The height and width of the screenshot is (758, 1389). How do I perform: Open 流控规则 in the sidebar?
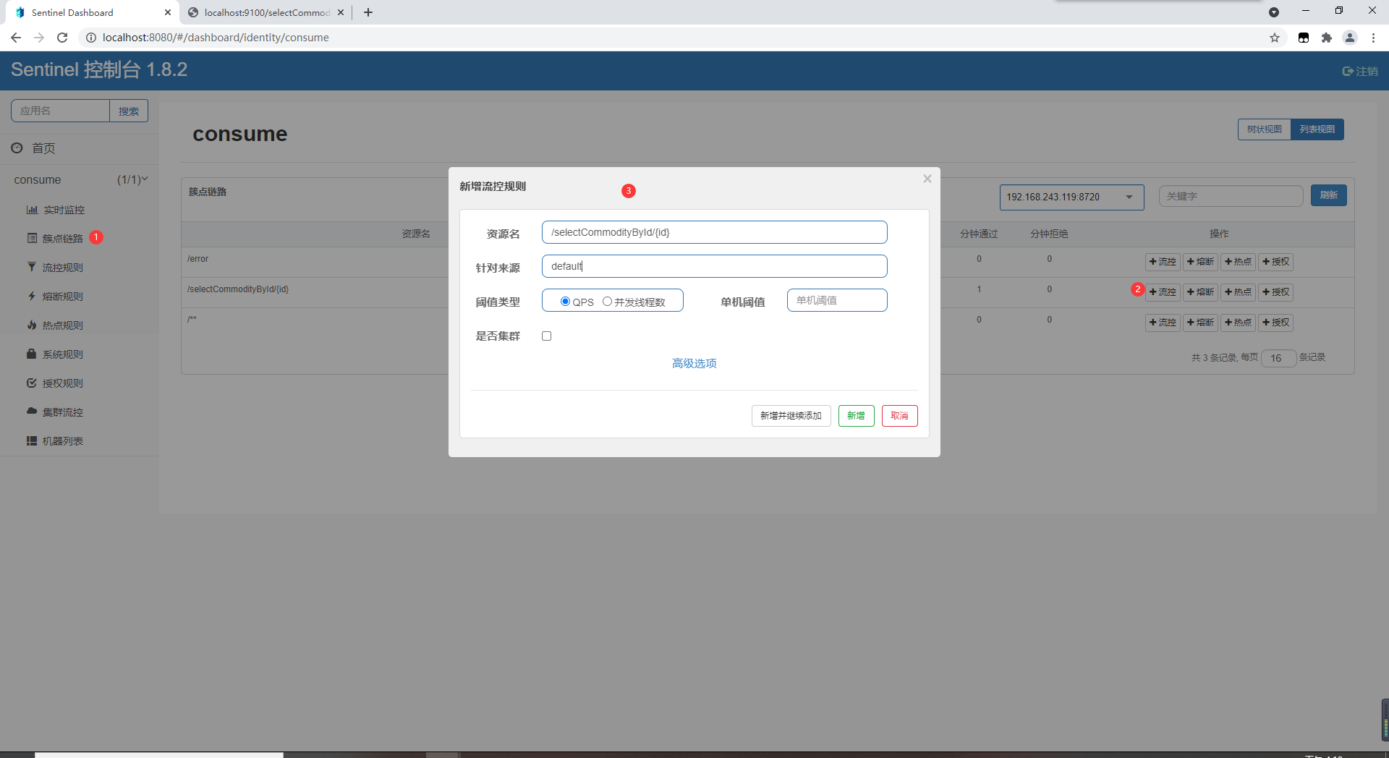(62, 268)
